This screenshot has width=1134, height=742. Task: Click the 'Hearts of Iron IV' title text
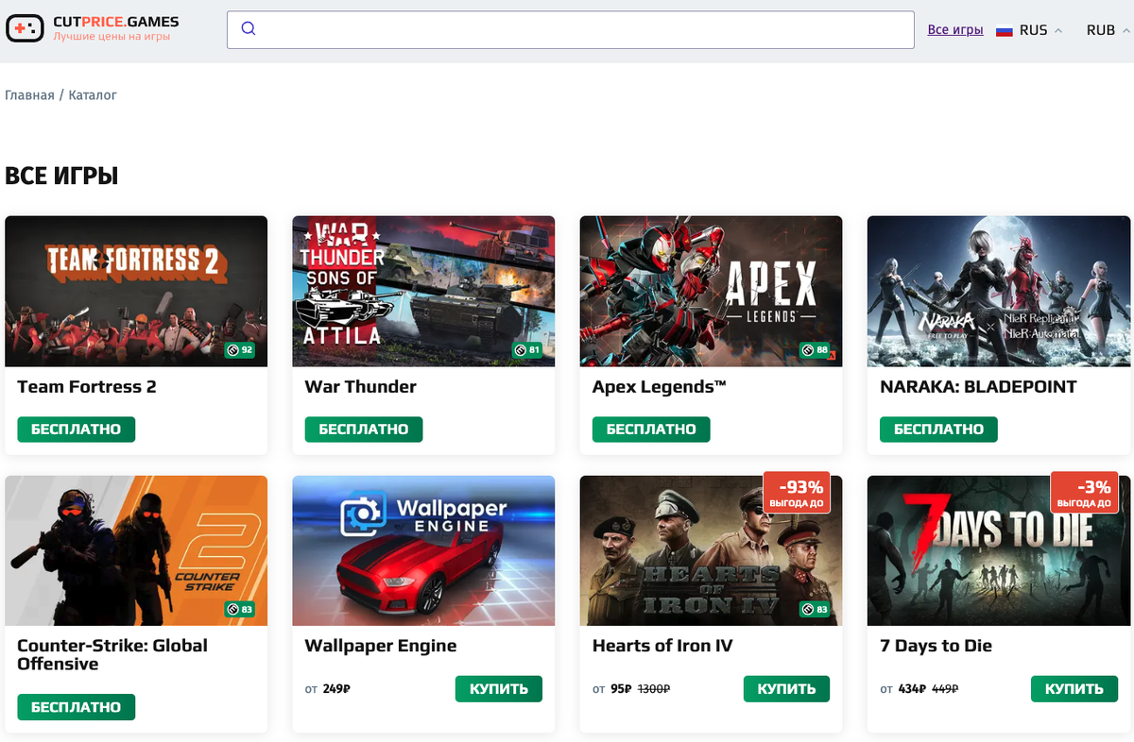(x=662, y=646)
